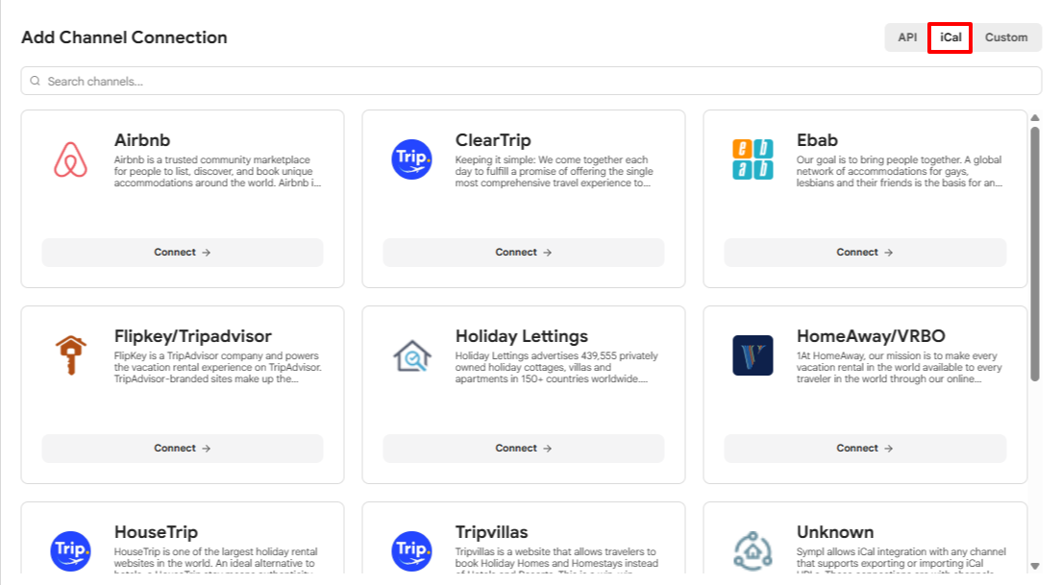Connect the HomeAway/VRBO channel
Viewport: 1061px width, 585px height.
865,449
